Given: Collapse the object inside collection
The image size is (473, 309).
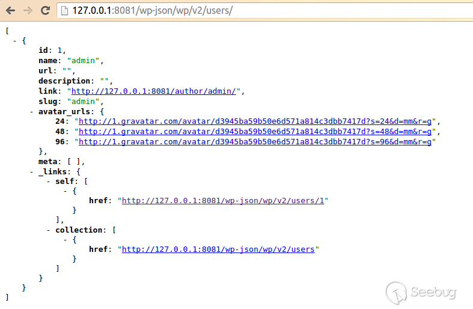Looking at the screenshot, I should coord(65,240).
